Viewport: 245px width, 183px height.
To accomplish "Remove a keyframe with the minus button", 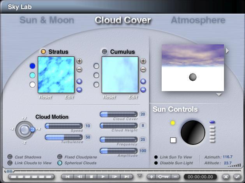I will pyautogui.click(x=175, y=177).
